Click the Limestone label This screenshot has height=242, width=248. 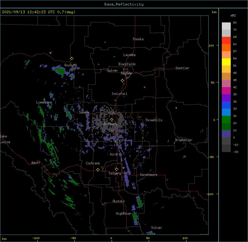coord(44,102)
